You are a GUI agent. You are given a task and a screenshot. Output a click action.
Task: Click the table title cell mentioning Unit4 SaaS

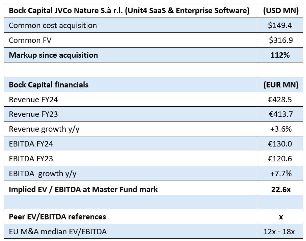pyautogui.click(x=129, y=10)
